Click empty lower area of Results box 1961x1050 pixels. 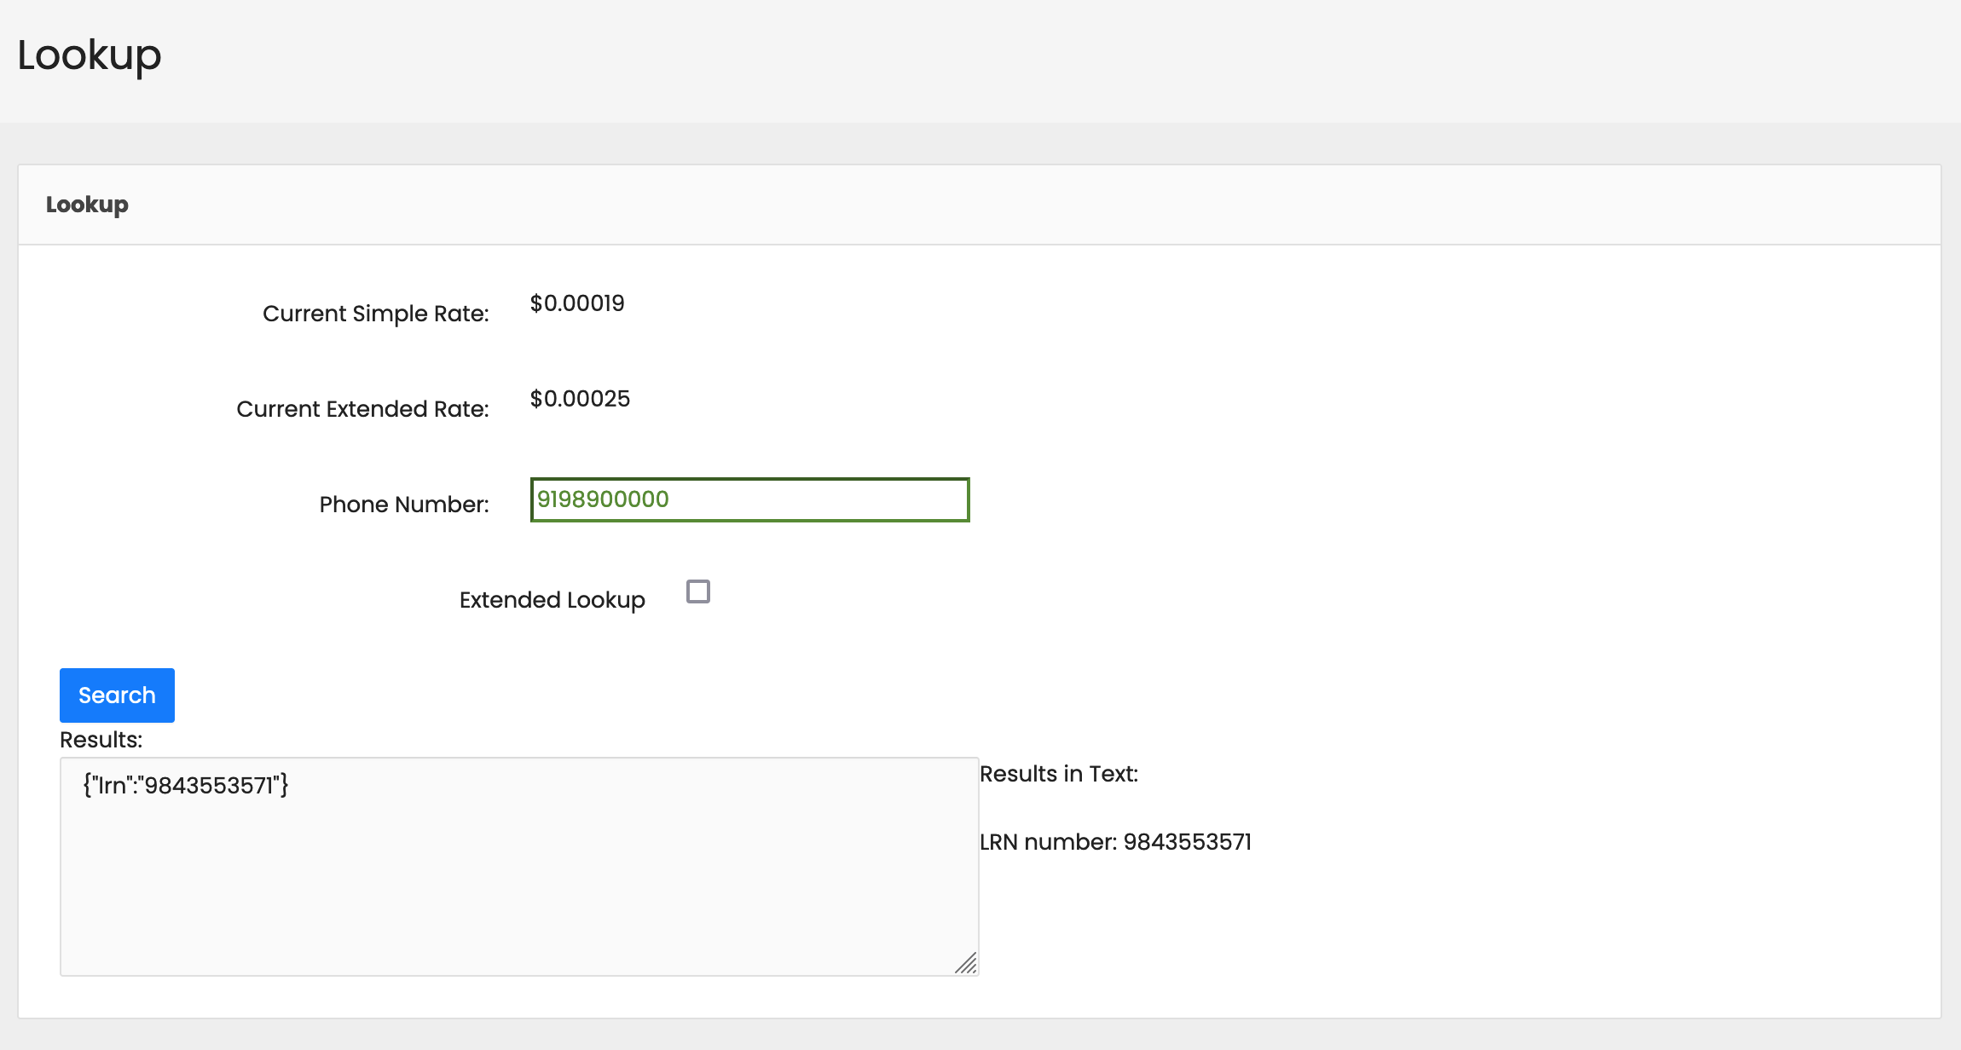coord(512,920)
